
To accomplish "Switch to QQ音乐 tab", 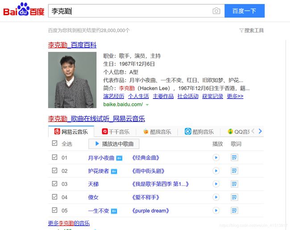I will pyautogui.click(x=239, y=132).
